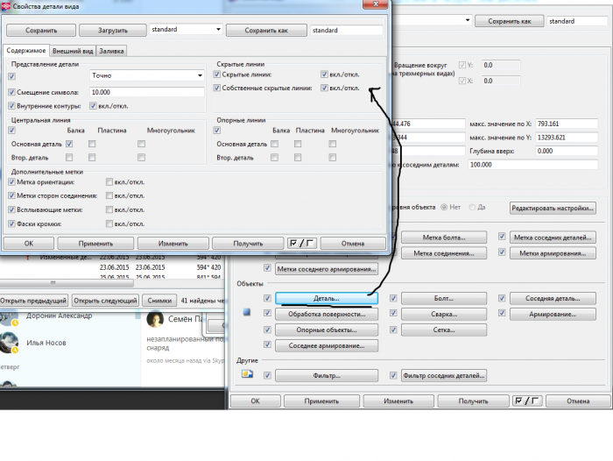The width and height of the screenshot is (613, 461).
Task: Open the dropdown left of back dialog's Сохранить как
Action: pos(432,20)
